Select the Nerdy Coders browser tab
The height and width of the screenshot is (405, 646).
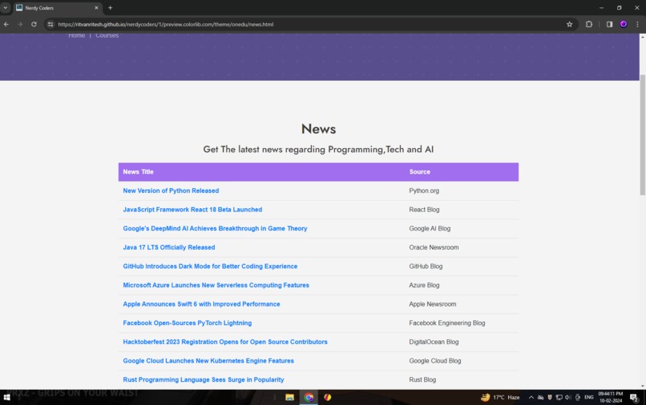coord(56,8)
